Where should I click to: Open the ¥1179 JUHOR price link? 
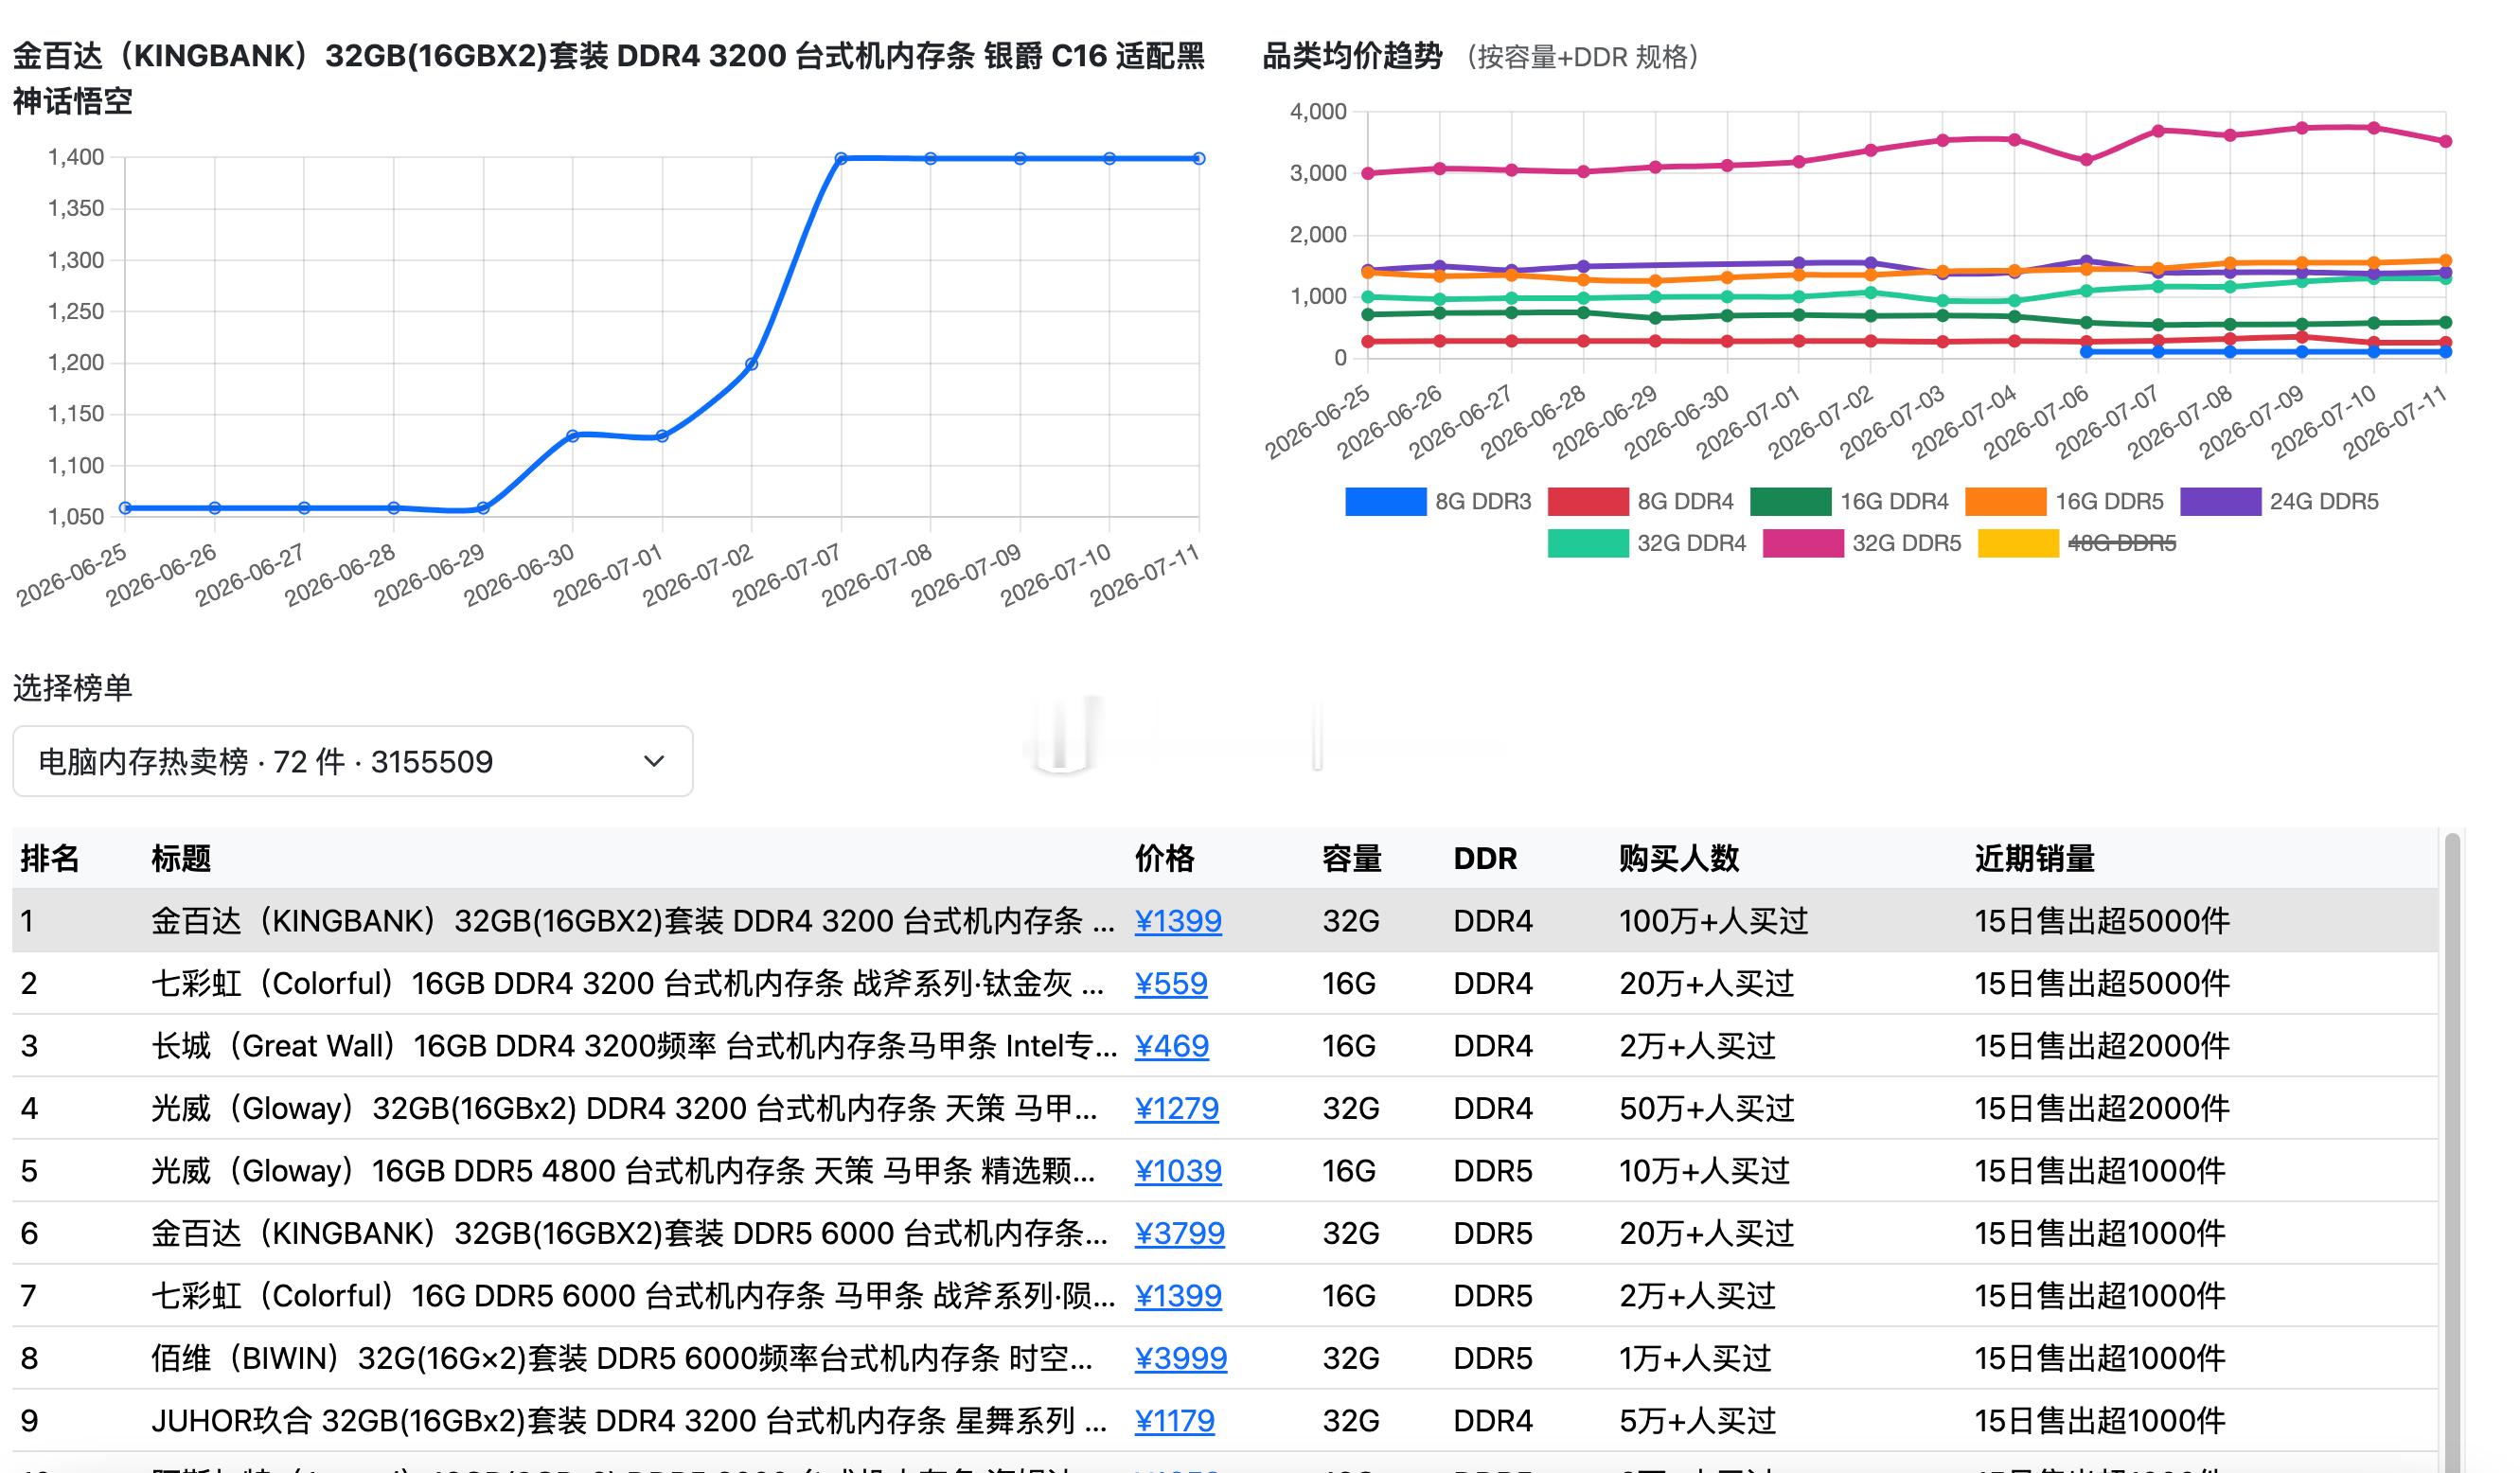(1174, 1421)
